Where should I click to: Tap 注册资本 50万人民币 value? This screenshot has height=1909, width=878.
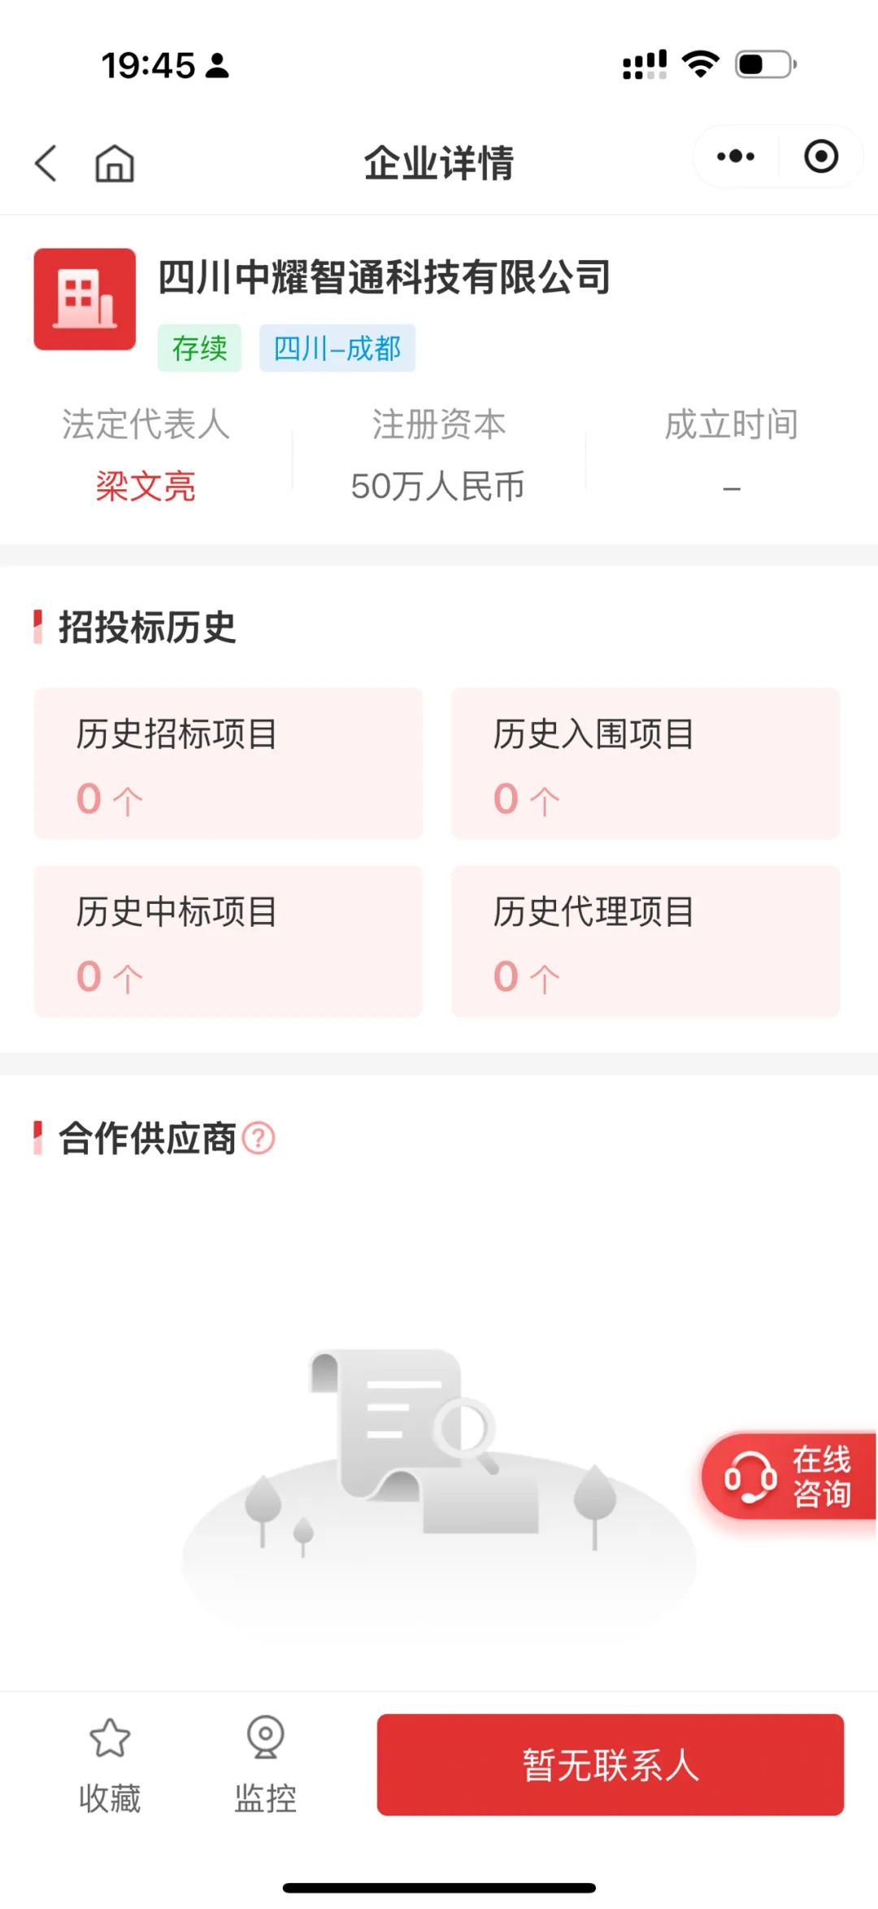[x=438, y=486]
